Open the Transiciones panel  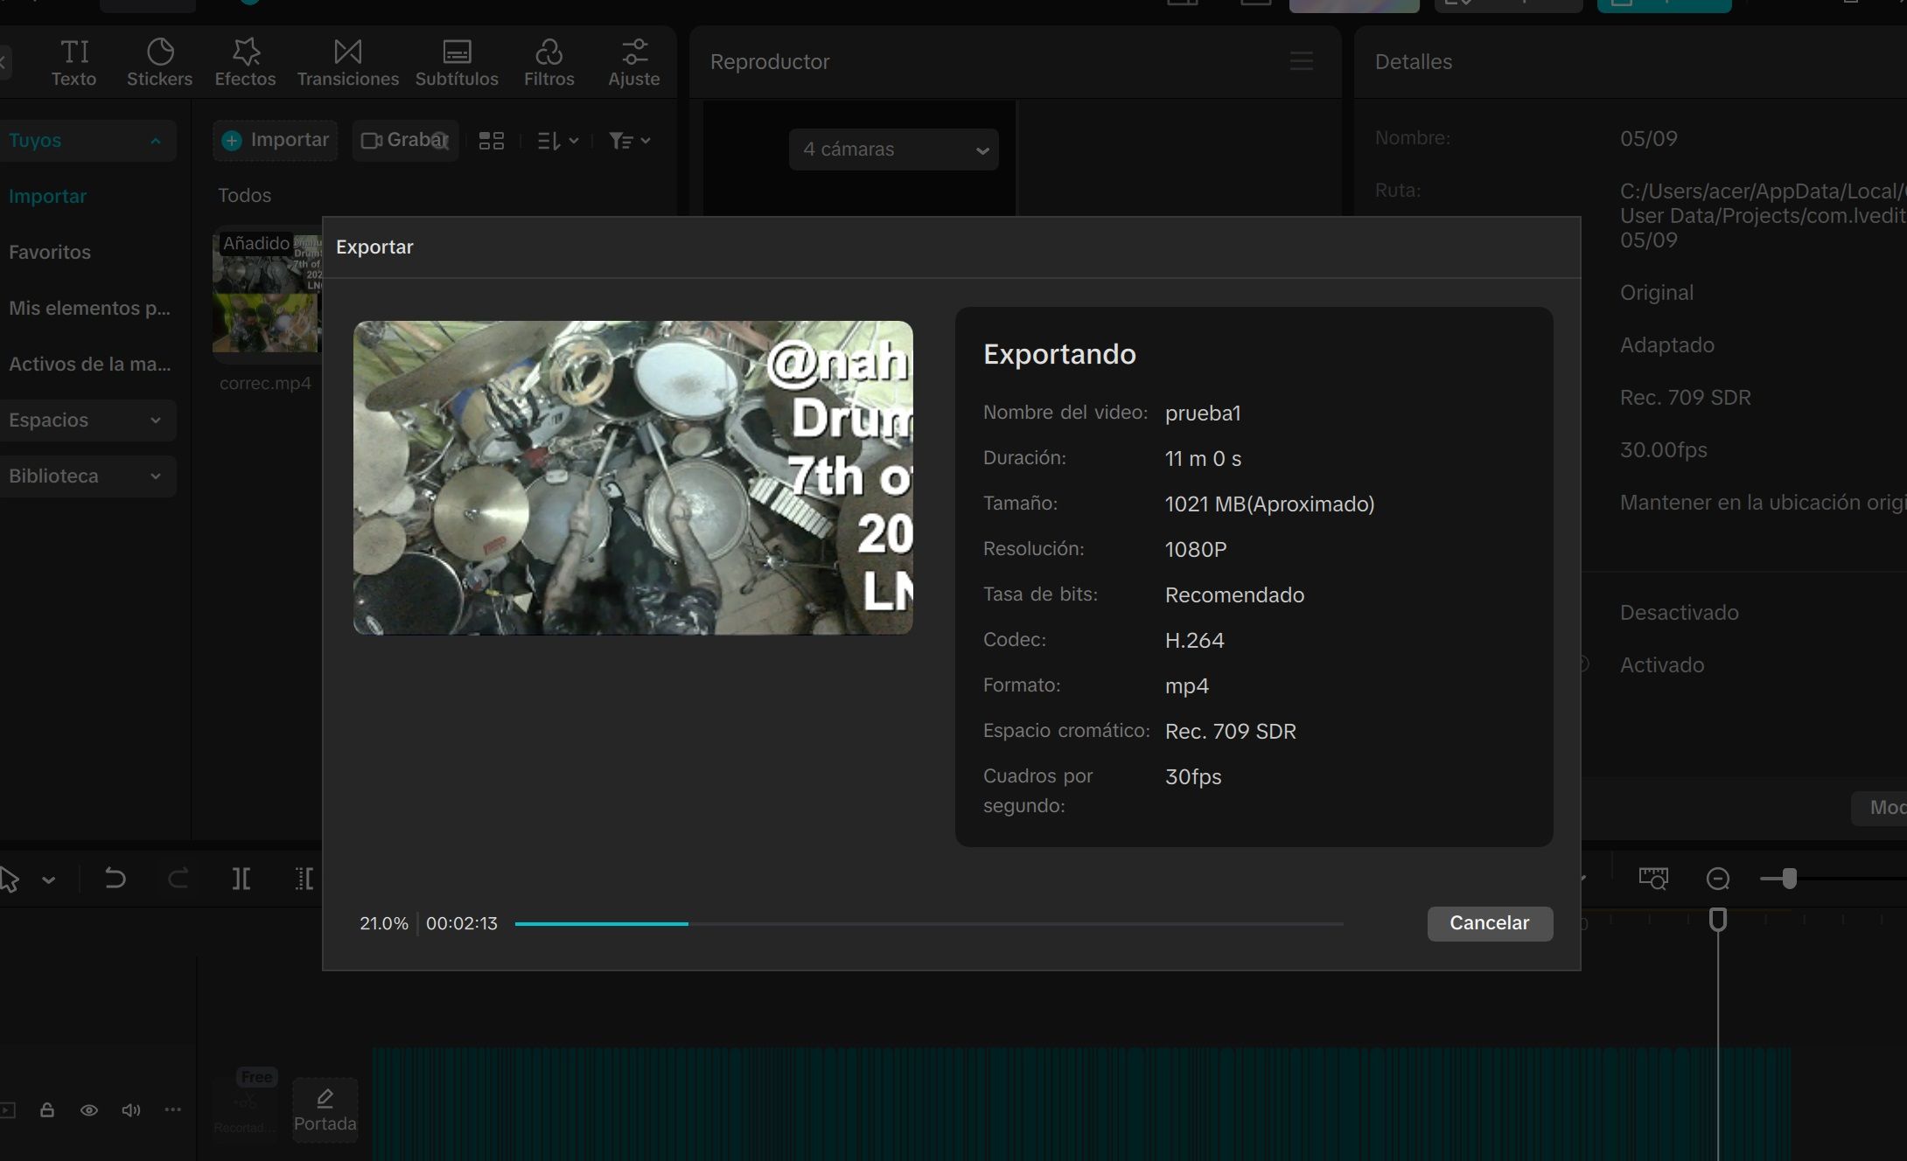[x=347, y=62]
